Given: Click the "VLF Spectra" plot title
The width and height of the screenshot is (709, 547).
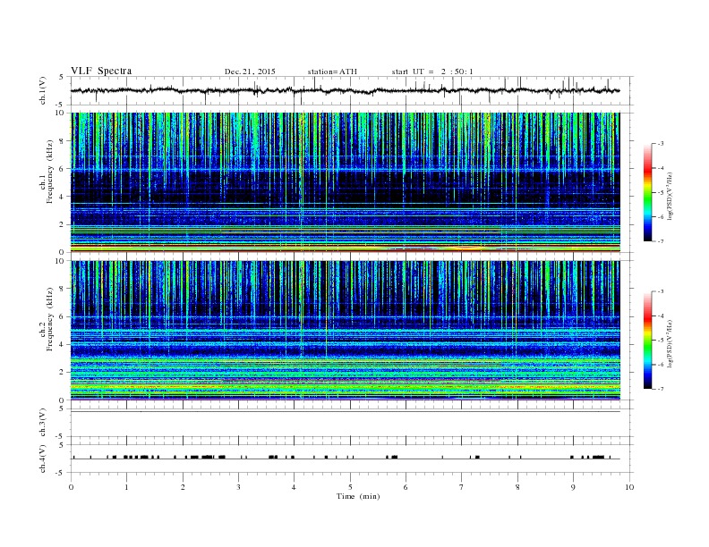Looking at the screenshot, I should click(x=101, y=71).
